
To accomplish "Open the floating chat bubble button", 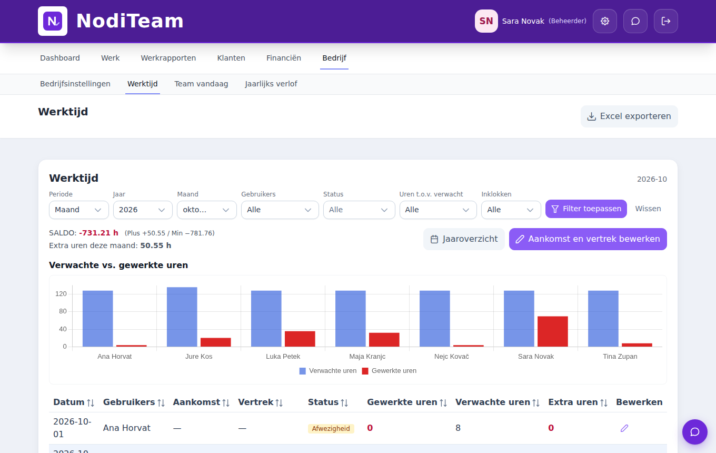I will coord(695,432).
